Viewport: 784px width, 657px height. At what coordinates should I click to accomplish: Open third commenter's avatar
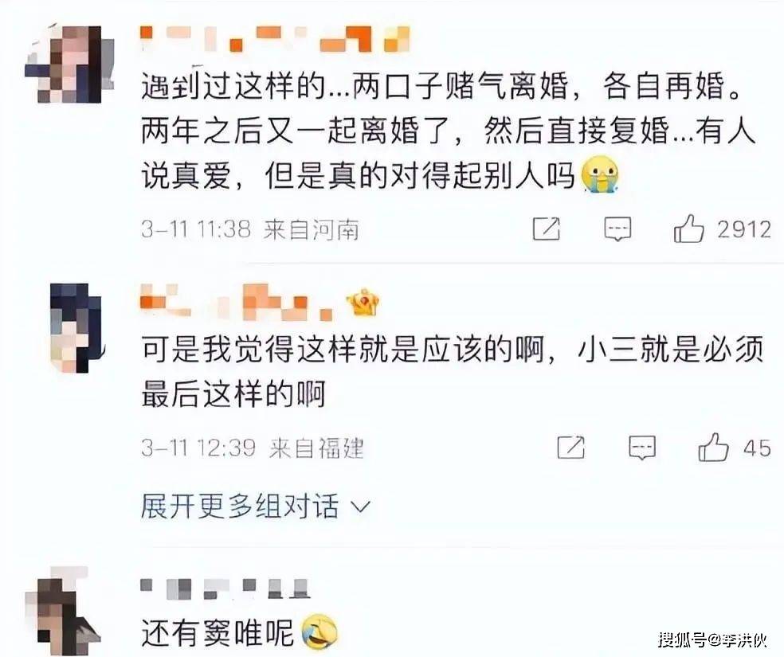point(64,612)
